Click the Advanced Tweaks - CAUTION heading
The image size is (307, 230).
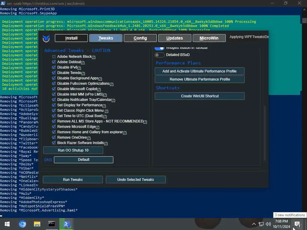[77, 50]
